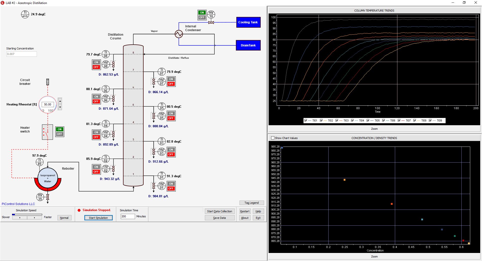Click the internal condenser symbol

coord(179,34)
